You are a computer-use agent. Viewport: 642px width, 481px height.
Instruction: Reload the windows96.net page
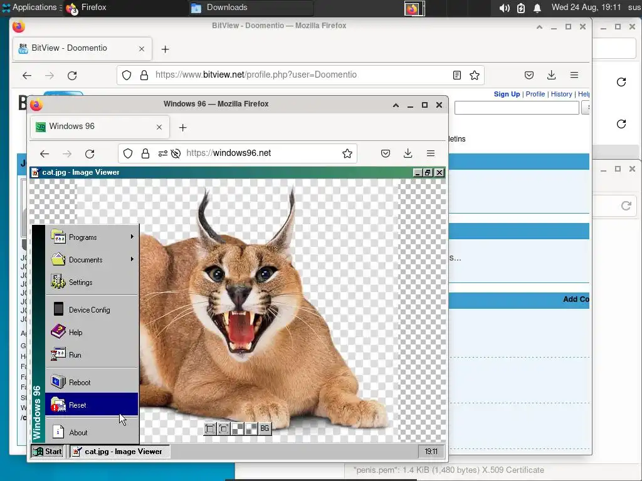point(90,154)
